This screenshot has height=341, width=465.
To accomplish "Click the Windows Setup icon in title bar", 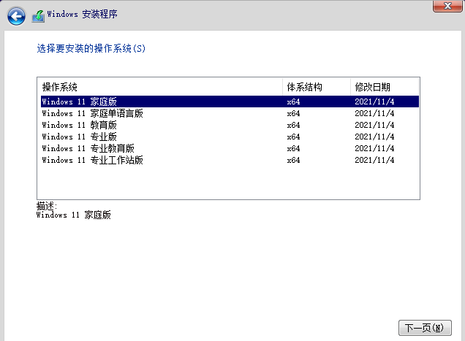I will pyautogui.click(x=38, y=16).
